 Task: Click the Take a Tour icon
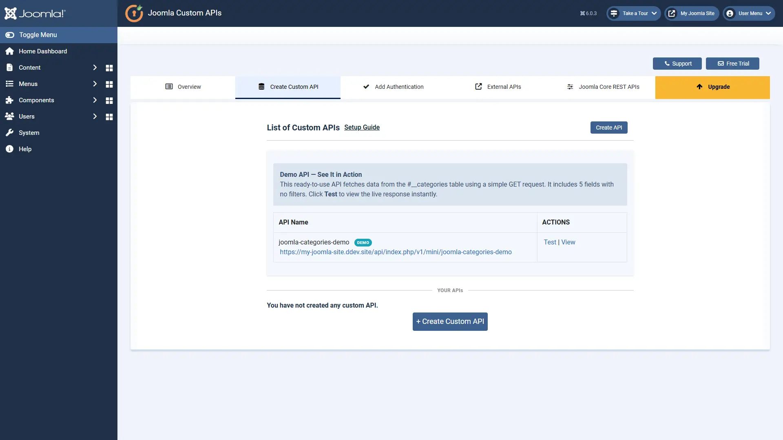click(615, 13)
